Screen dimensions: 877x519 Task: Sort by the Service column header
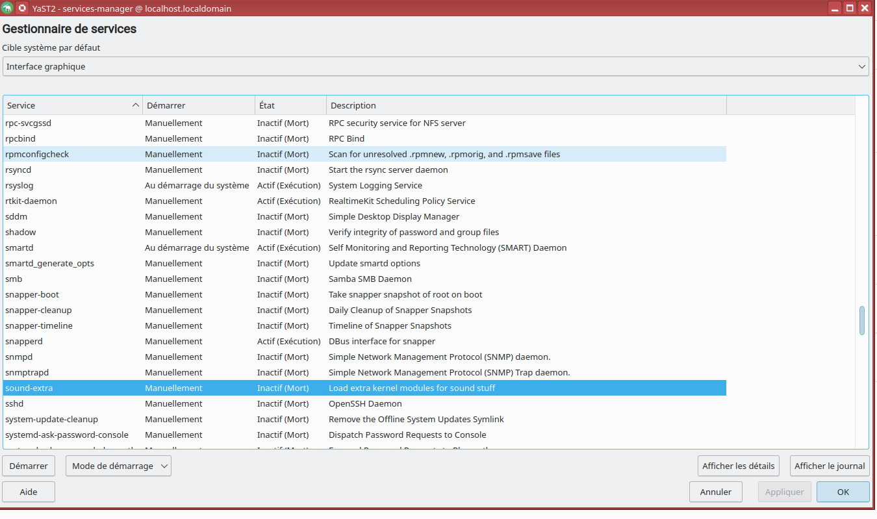point(73,105)
